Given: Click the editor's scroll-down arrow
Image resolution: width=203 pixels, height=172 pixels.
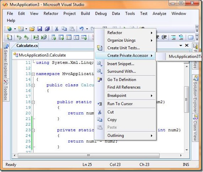Looking at the screenshot, I should click(187, 150).
